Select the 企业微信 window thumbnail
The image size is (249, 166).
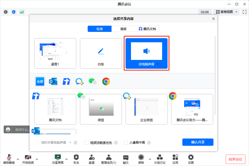tap(147, 109)
